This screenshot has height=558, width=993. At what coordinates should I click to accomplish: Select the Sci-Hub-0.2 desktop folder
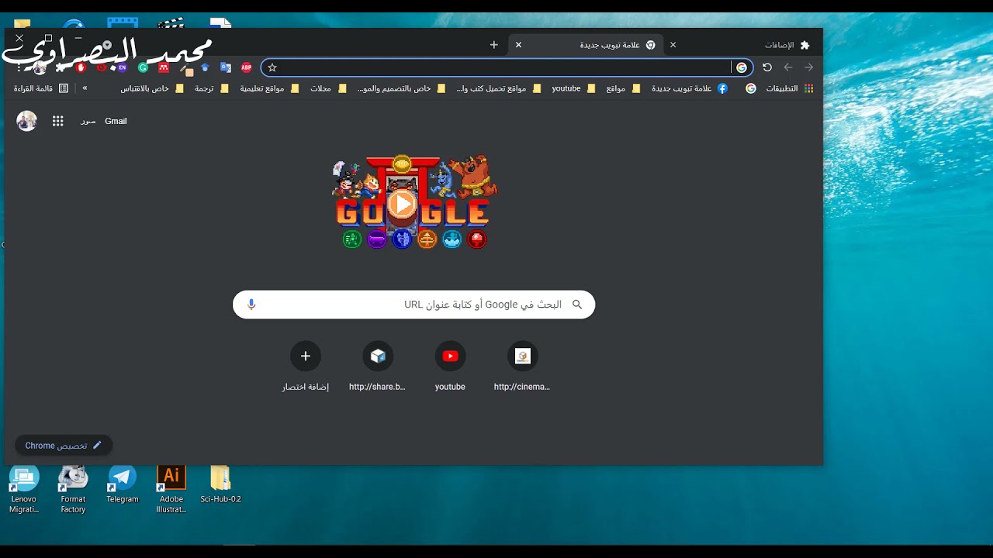pos(220,485)
